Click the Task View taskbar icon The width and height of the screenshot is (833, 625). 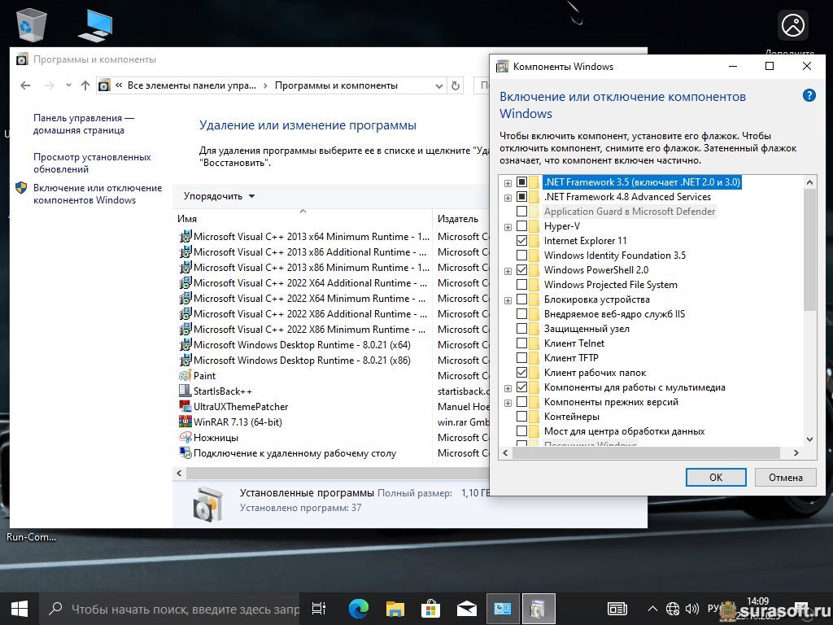click(319, 608)
